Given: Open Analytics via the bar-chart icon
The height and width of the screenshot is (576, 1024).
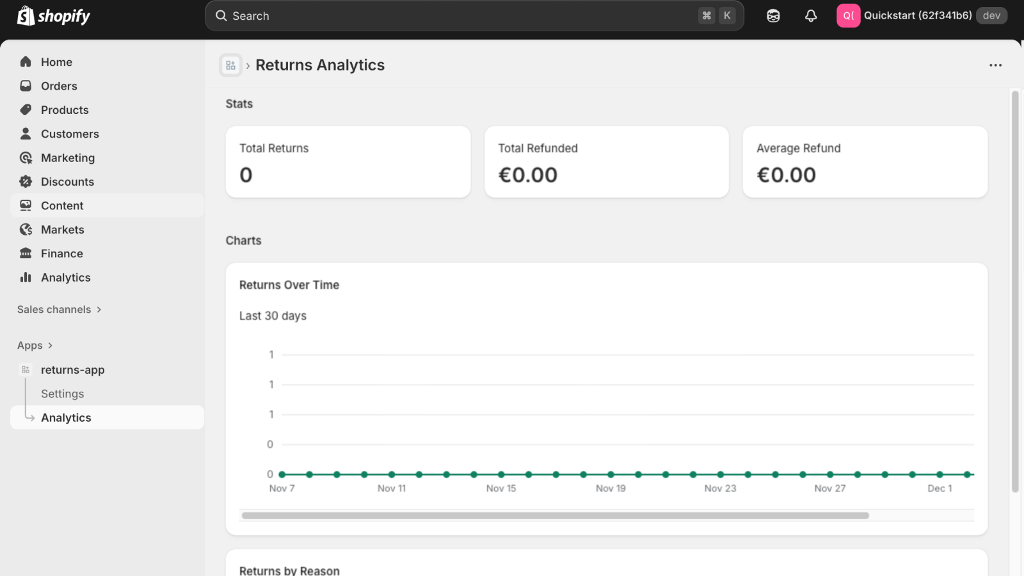Looking at the screenshot, I should point(26,277).
